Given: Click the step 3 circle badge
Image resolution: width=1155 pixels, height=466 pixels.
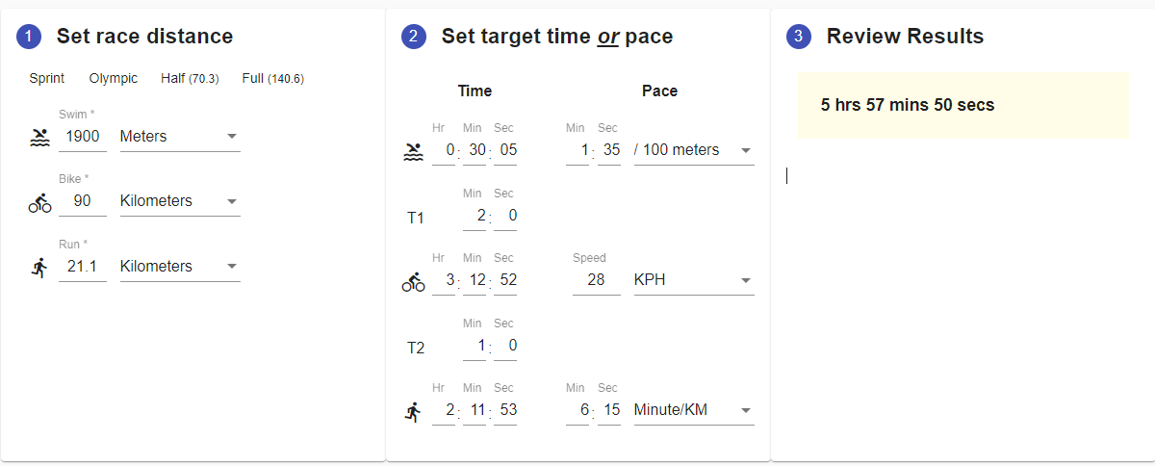Looking at the screenshot, I should [x=799, y=38].
